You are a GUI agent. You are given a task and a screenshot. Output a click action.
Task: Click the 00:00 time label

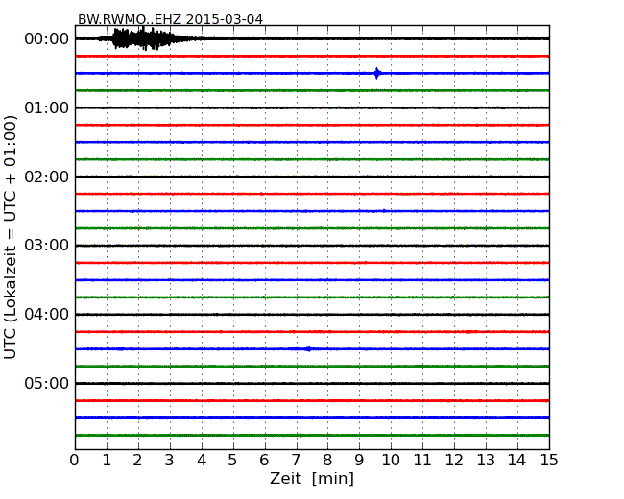(47, 39)
